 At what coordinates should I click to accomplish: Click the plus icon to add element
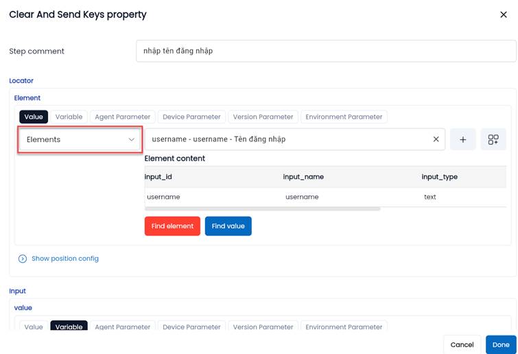462,139
